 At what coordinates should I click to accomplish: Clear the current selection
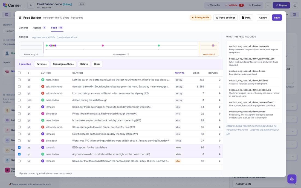tap(97, 64)
